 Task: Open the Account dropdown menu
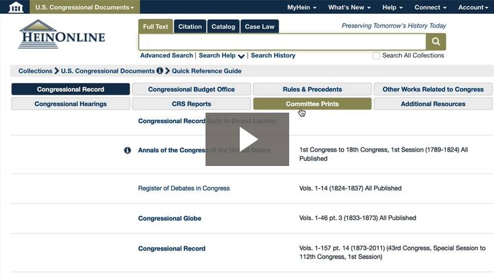473,7
